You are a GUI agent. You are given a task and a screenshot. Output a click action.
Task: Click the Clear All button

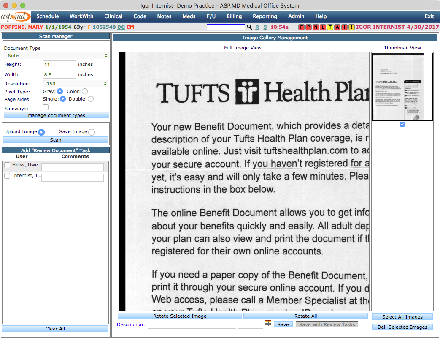tap(55, 329)
